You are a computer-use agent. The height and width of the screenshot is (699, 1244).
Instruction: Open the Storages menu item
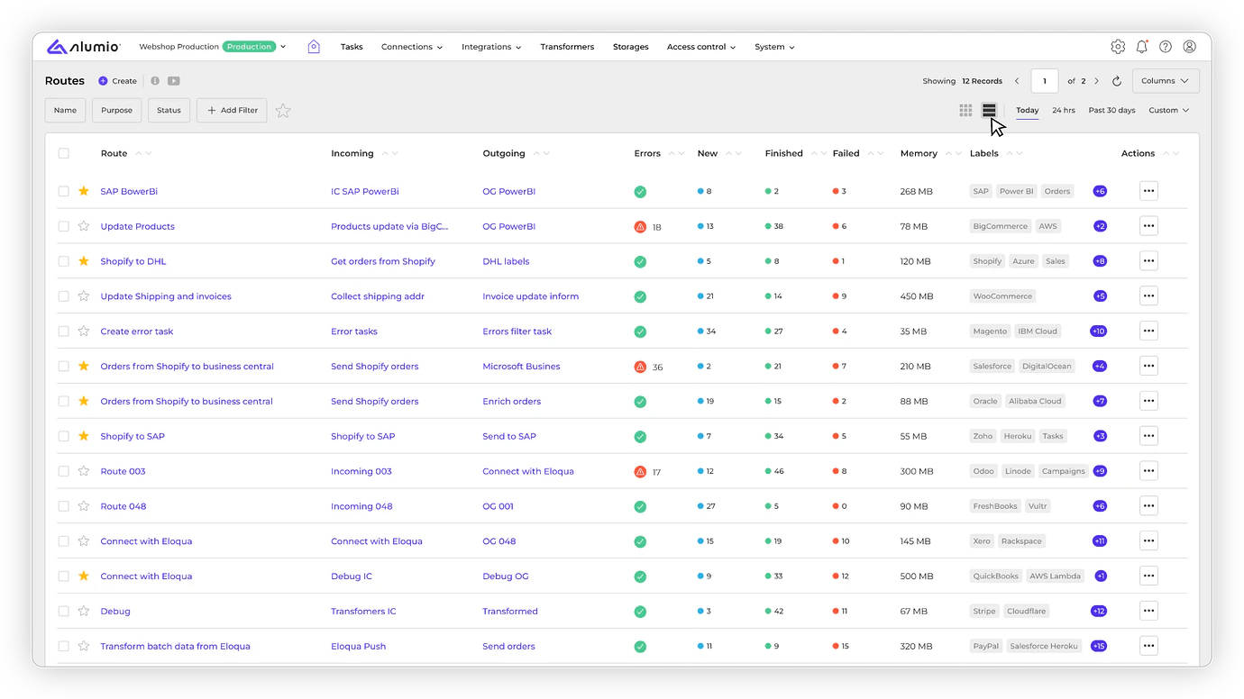click(631, 47)
